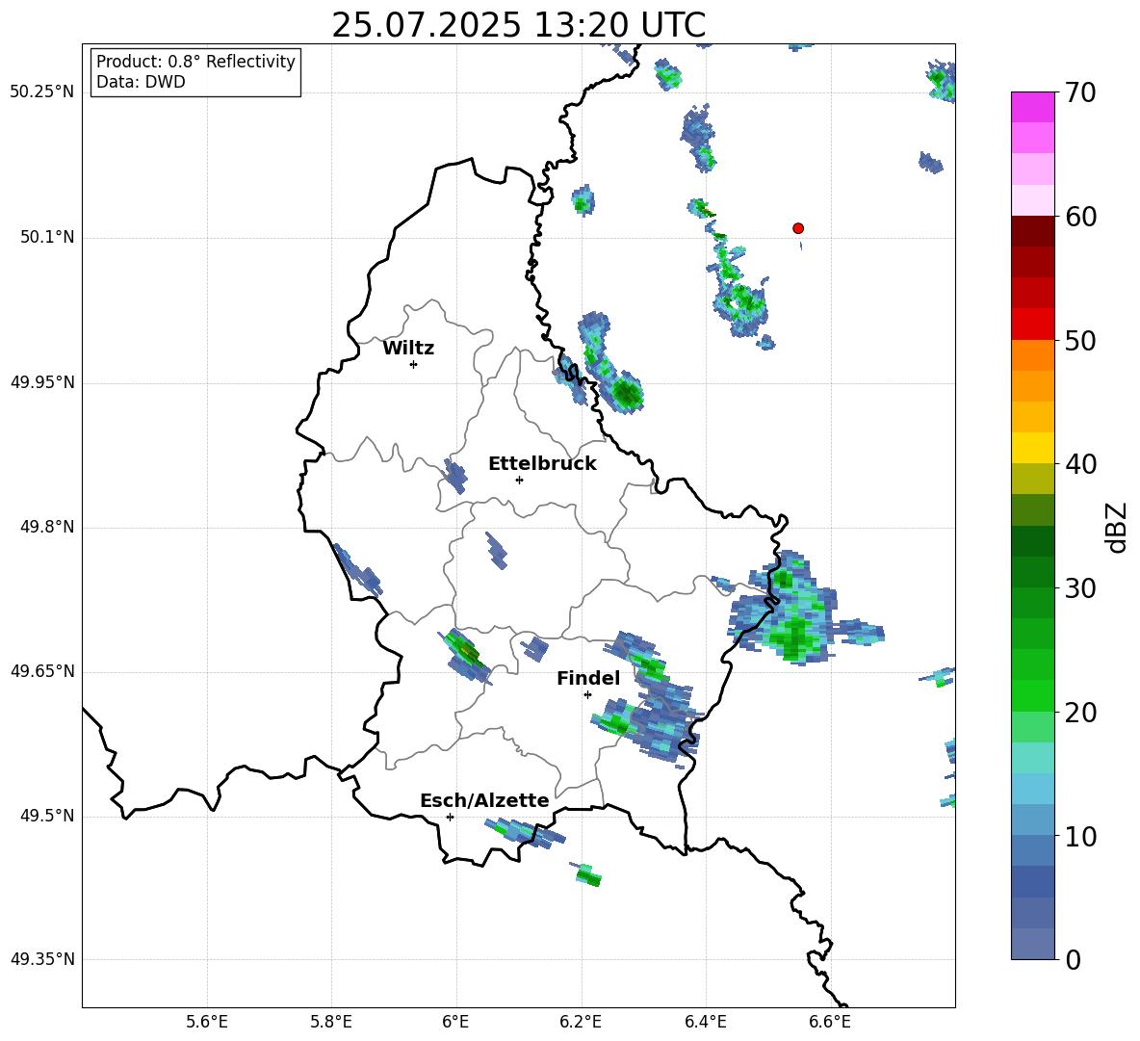Image resolution: width=1140 pixels, height=1041 pixels.
Task: Pick the orange colorbar segment above 50
Action: (1032, 355)
